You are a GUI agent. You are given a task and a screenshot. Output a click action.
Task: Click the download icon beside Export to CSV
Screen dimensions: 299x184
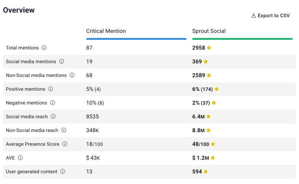click(x=253, y=15)
